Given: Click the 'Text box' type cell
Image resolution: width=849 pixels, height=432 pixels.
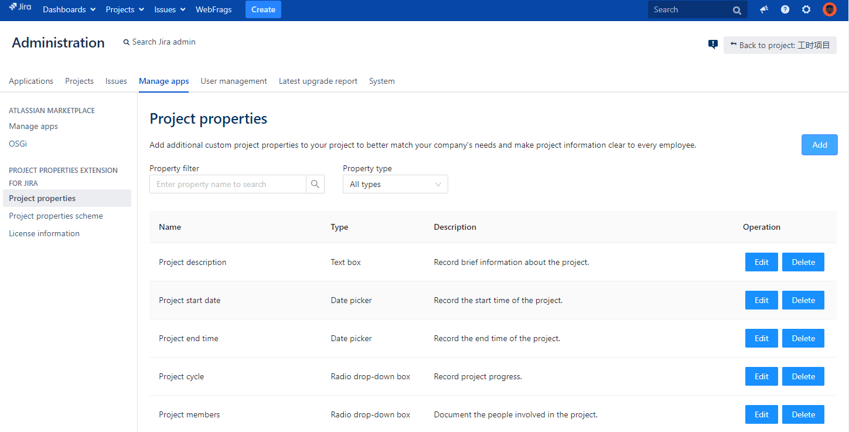Looking at the screenshot, I should click(x=346, y=262).
